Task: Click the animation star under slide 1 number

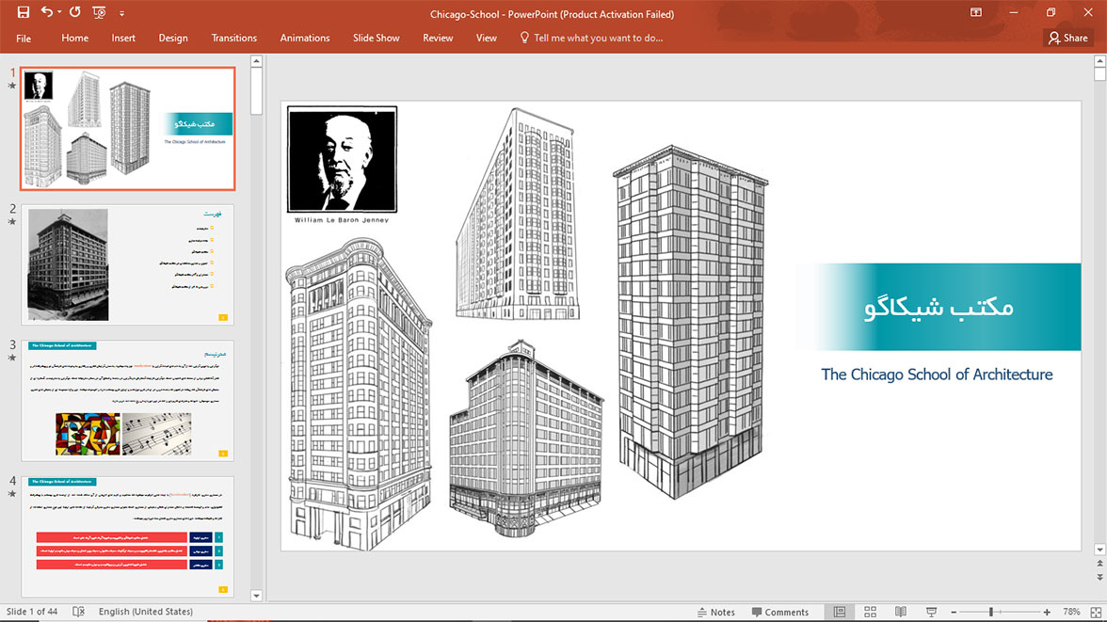Action: coord(12,87)
